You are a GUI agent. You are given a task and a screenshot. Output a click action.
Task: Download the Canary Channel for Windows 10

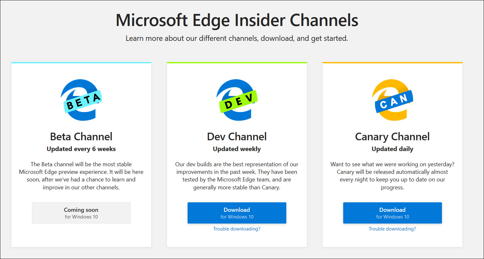tap(393, 213)
